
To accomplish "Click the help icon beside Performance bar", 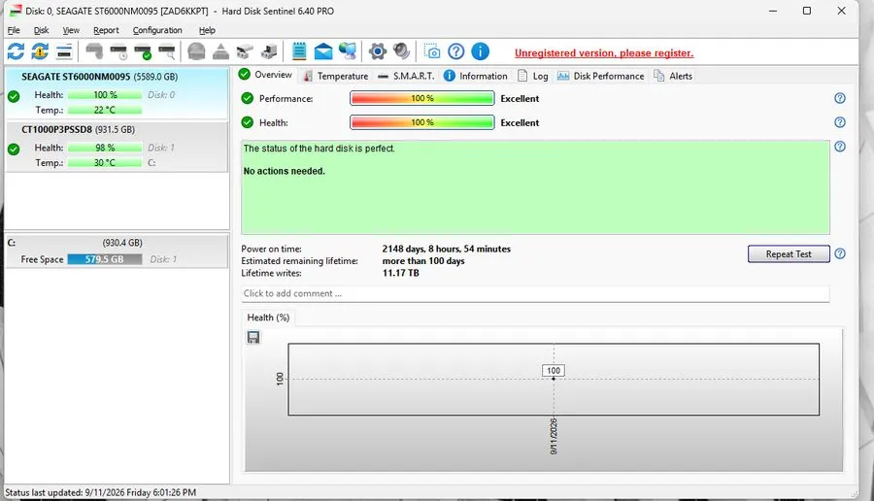I will click(840, 98).
